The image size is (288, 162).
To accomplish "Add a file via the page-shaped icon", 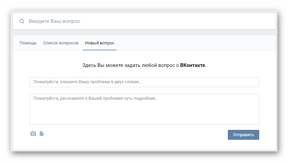I will click(x=42, y=134).
